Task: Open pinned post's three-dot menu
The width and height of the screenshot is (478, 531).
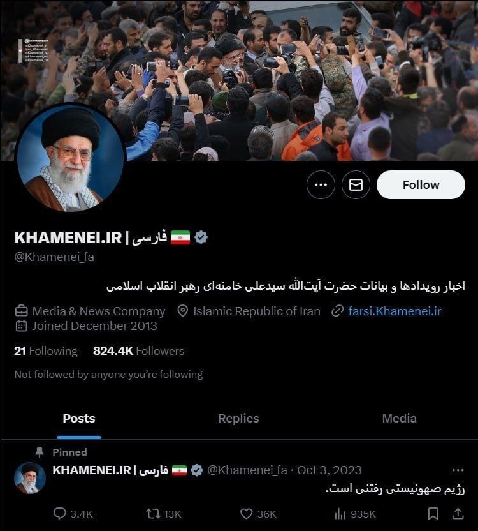Action: tap(458, 470)
